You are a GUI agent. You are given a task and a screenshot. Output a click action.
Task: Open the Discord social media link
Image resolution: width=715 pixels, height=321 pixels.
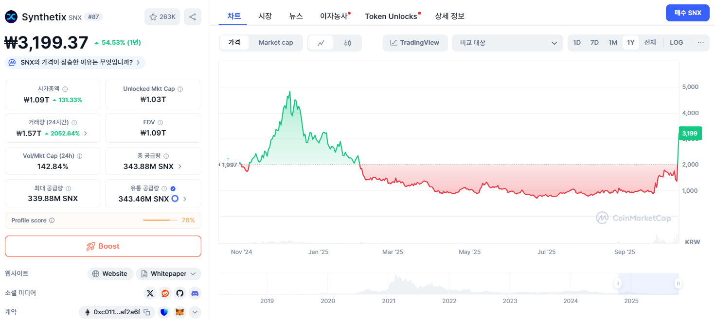pyautogui.click(x=195, y=293)
